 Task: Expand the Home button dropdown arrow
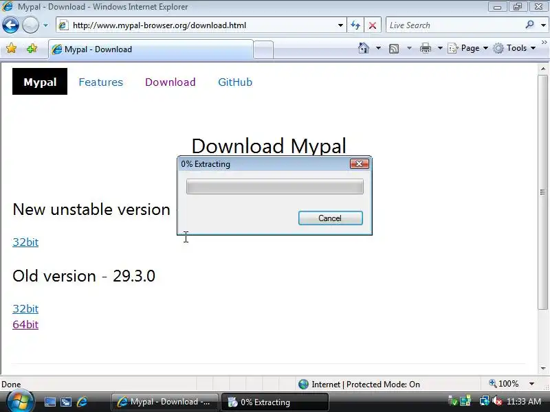pos(379,48)
